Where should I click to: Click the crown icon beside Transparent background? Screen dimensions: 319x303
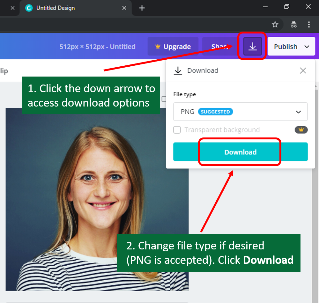(x=301, y=130)
